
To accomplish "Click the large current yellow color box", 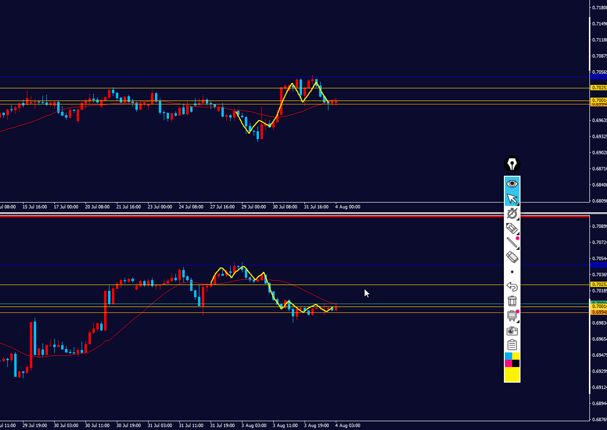I will pos(512,374).
